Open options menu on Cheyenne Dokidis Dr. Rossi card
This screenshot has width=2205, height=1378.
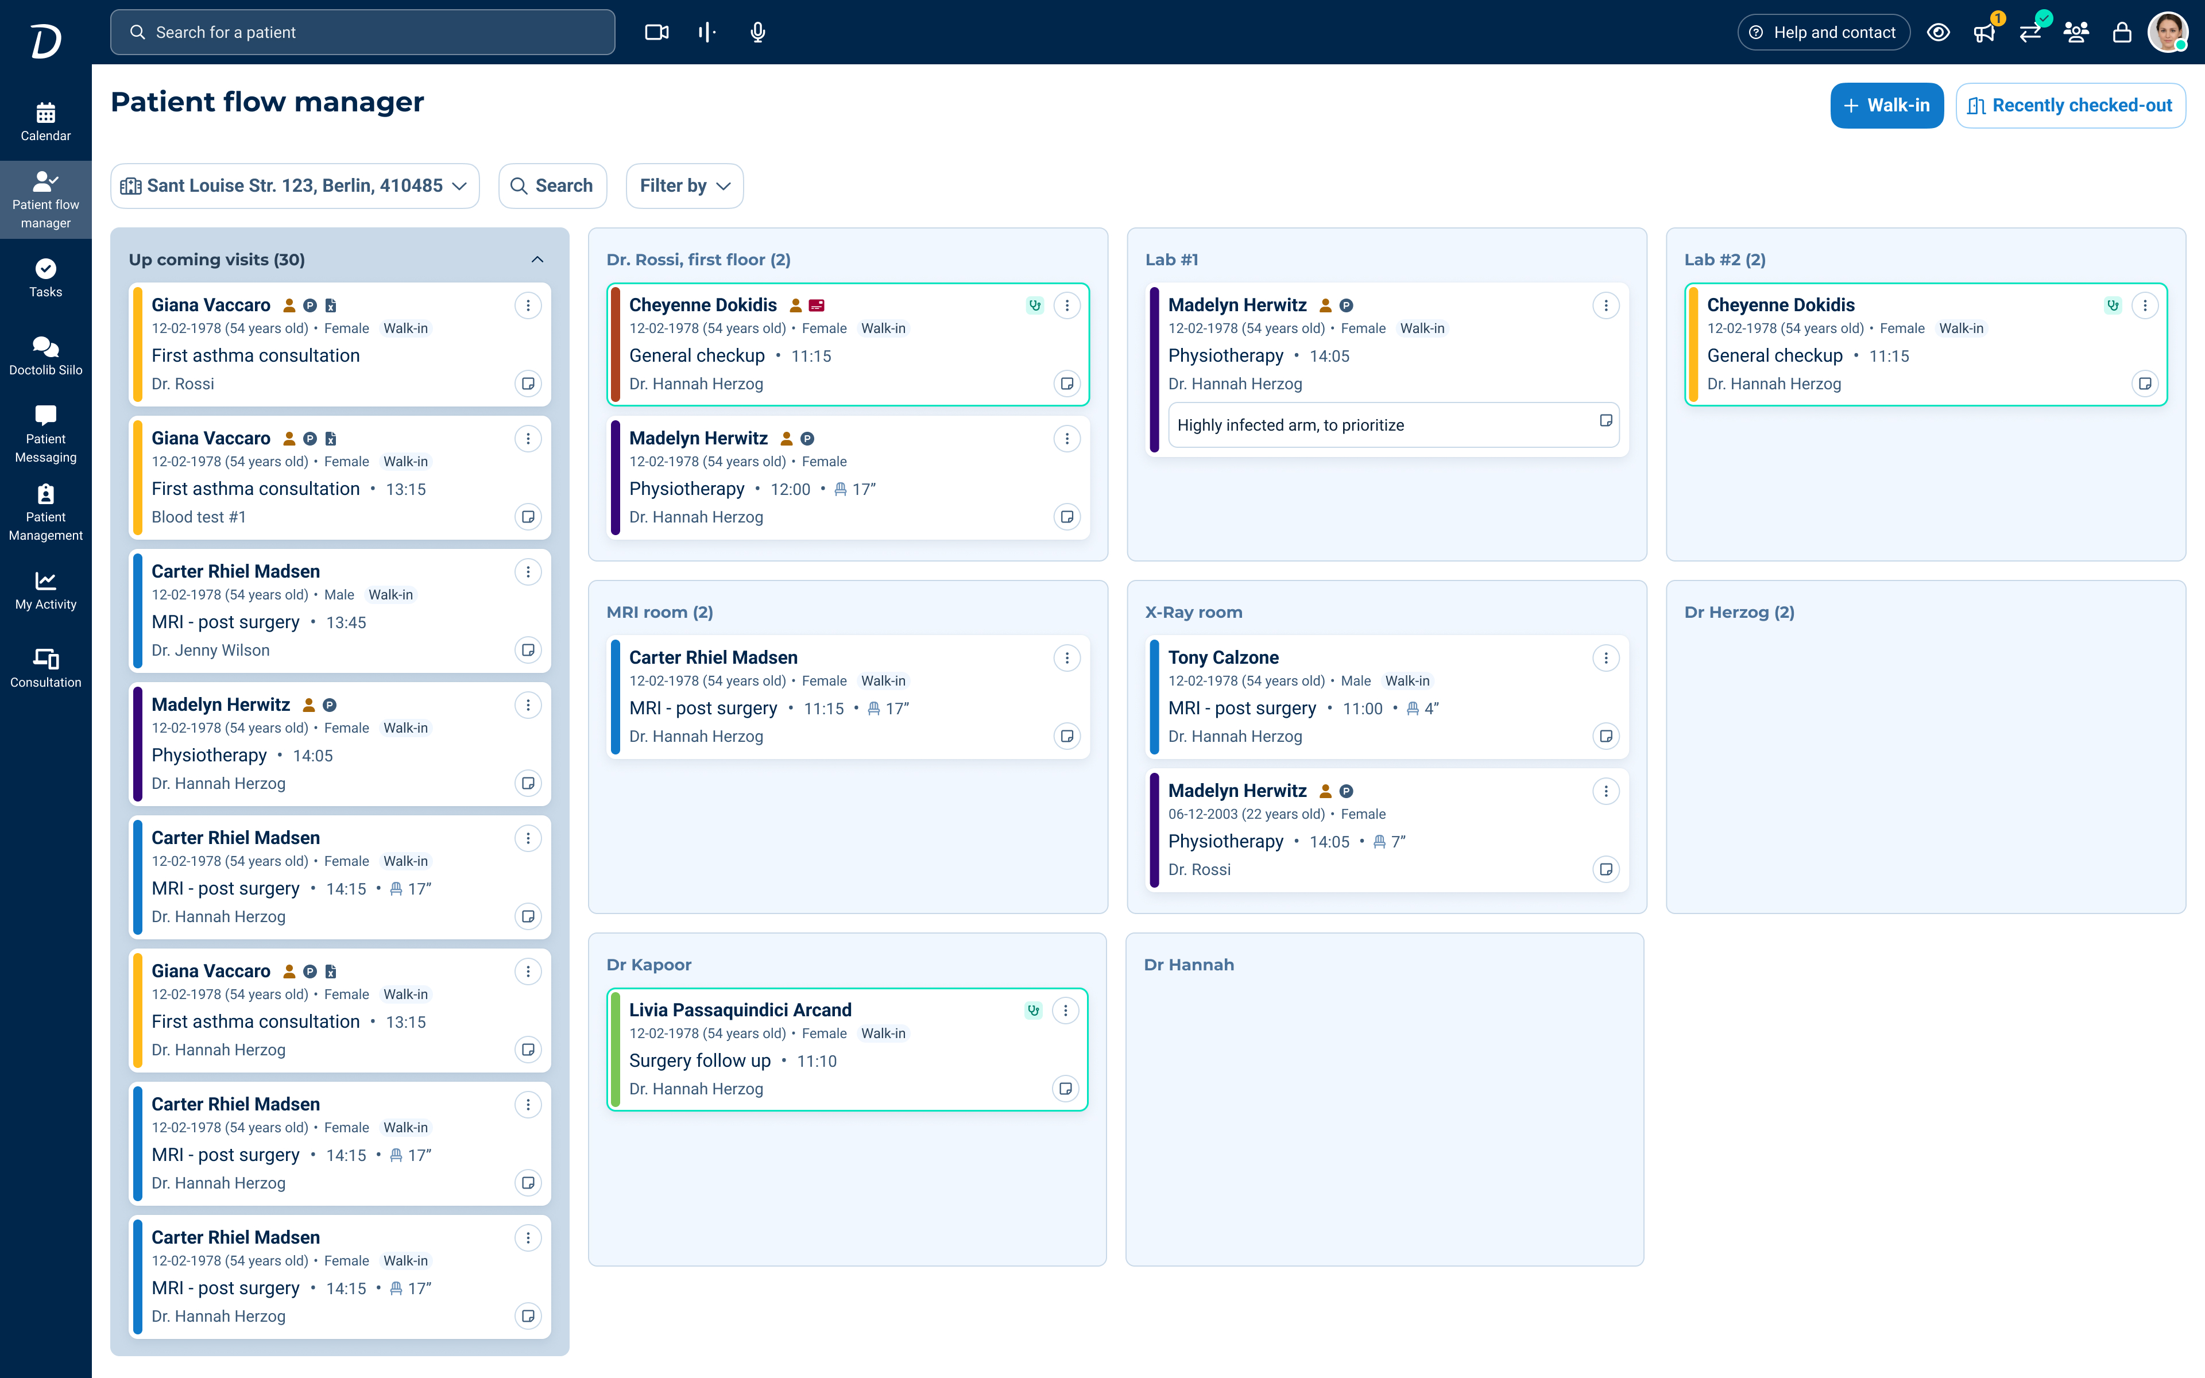point(1067,305)
